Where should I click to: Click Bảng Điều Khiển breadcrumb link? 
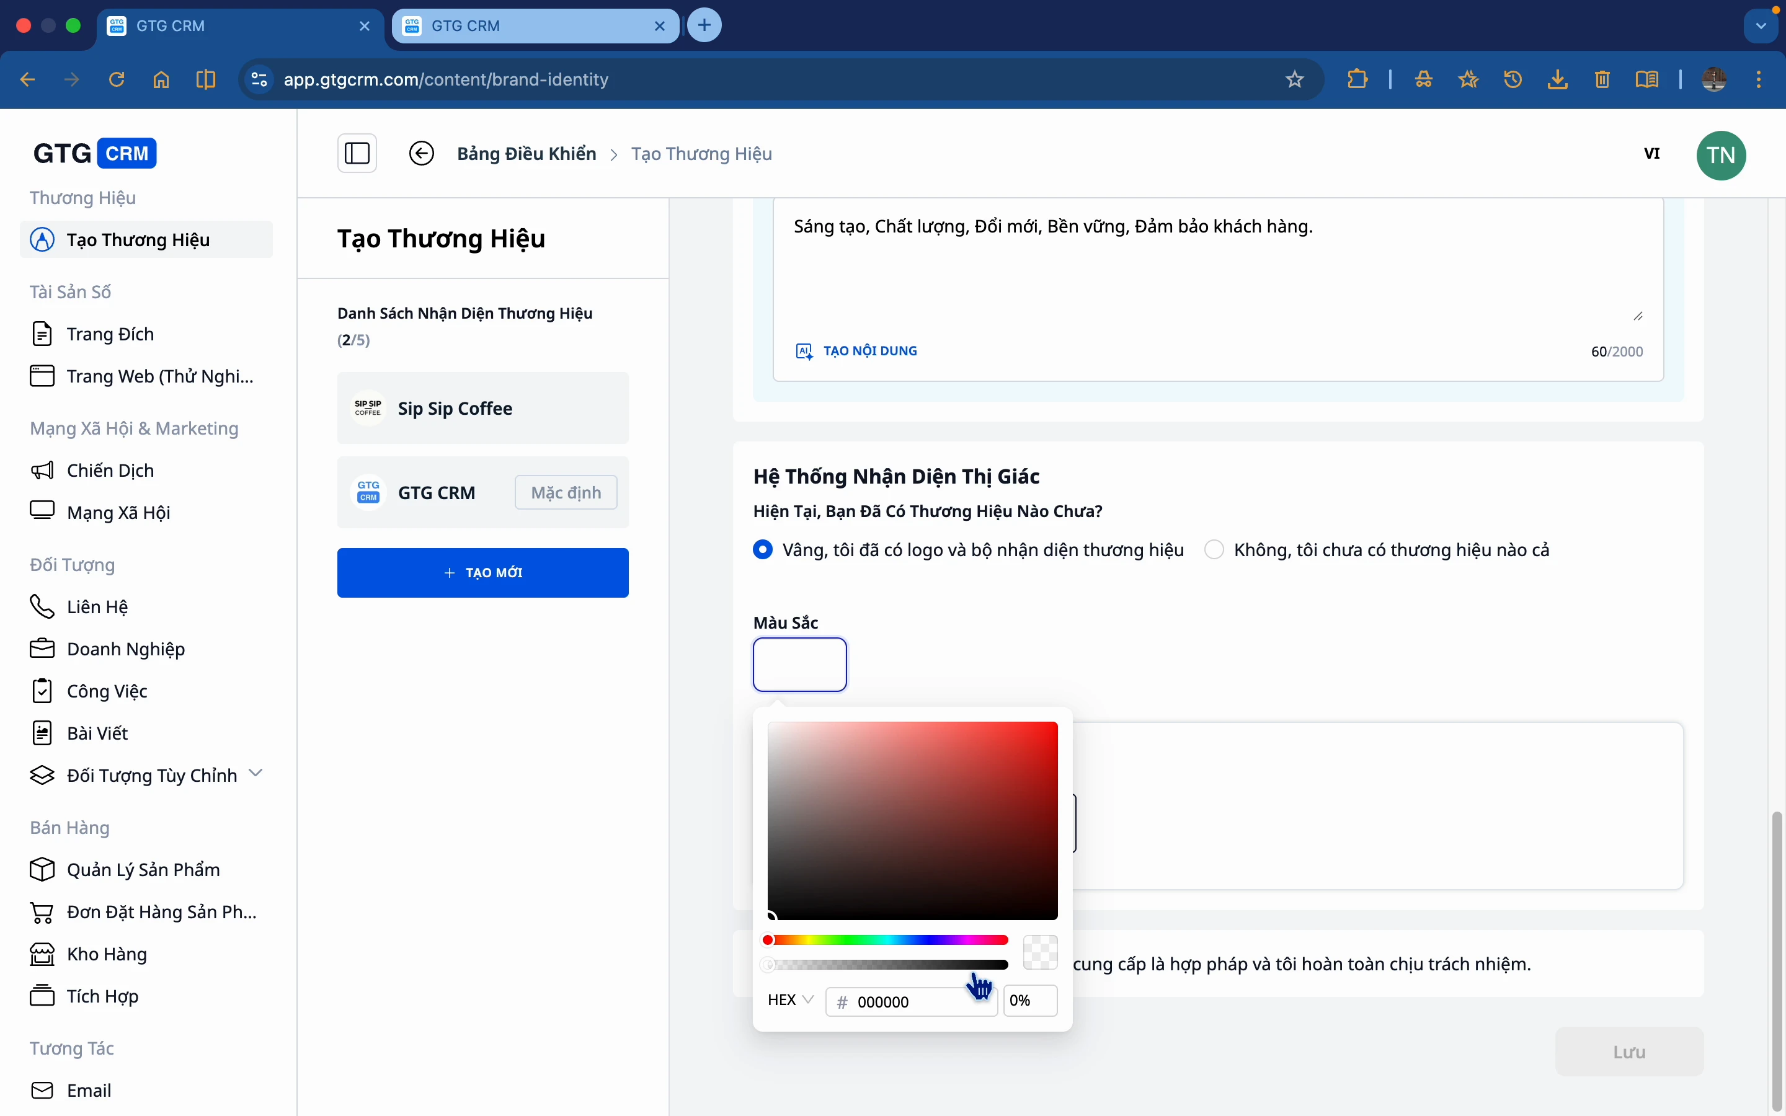point(526,154)
